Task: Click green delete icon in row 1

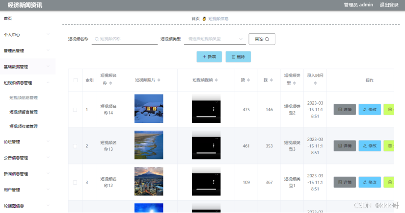Action: pyautogui.click(x=389, y=110)
